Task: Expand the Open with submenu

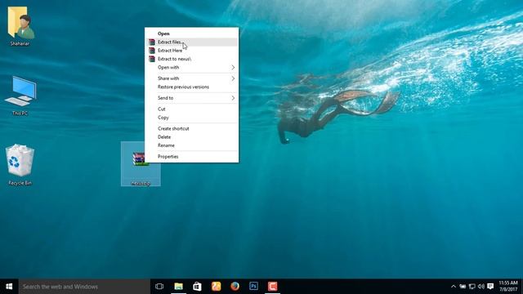Action: (192, 67)
